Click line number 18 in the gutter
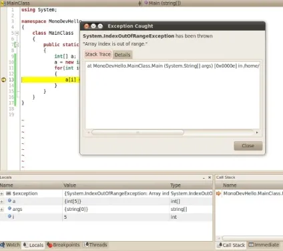Screen dimensions: 283x251 (11, 108)
